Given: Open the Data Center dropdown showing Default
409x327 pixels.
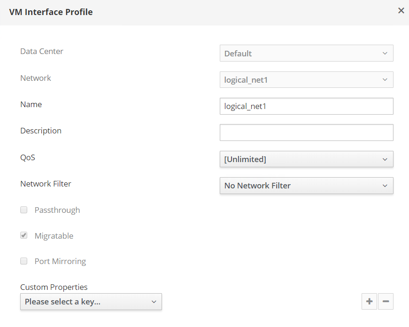Looking at the screenshot, I should (x=306, y=54).
